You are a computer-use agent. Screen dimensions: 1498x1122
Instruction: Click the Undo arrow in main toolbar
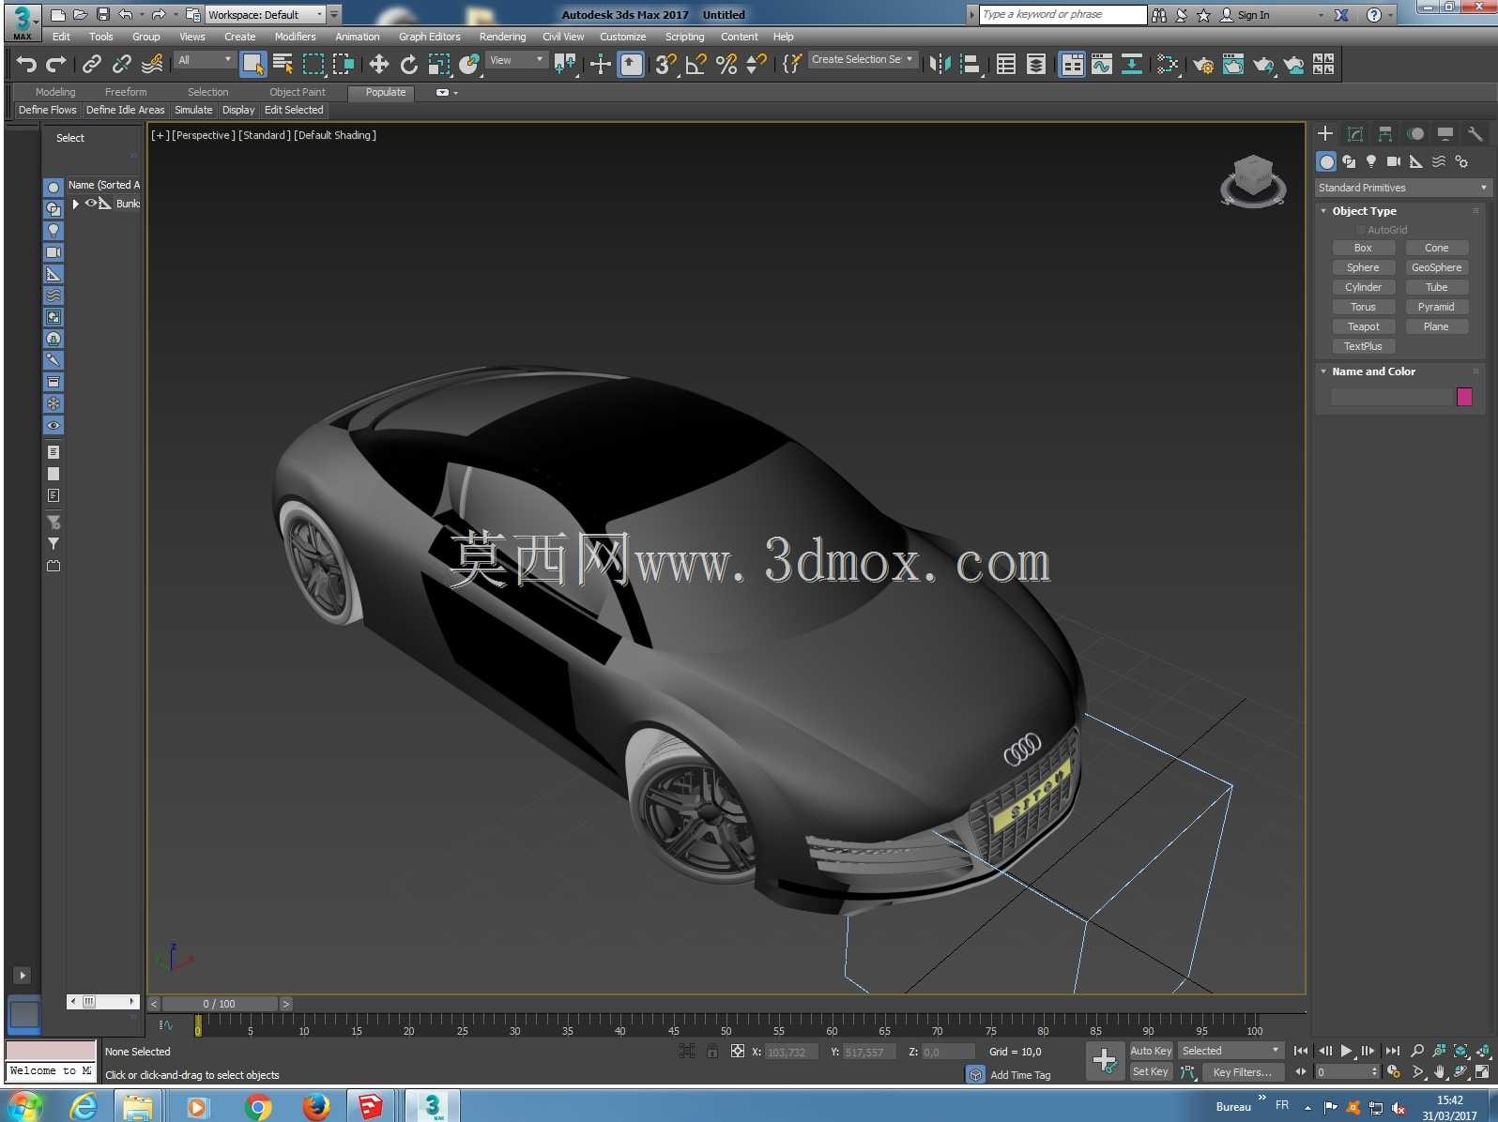click(x=26, y=64)
